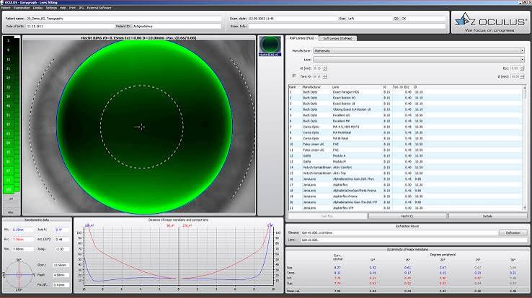The height and width of the screenshot is (298, 532).
Task: Select the Excellent AS lens row
Action: pyautogui.click(x=405, y=115)
